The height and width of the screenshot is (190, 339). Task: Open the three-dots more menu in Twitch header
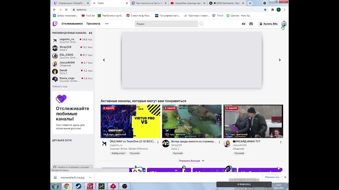[x=107, y=24]
